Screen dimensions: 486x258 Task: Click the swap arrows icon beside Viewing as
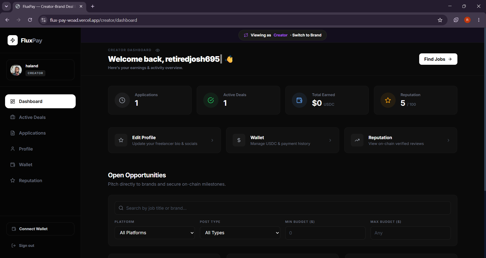point(246,35)
